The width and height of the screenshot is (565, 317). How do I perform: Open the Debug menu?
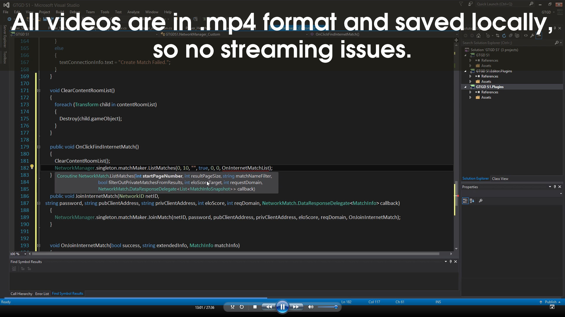[x=74, y=12]
